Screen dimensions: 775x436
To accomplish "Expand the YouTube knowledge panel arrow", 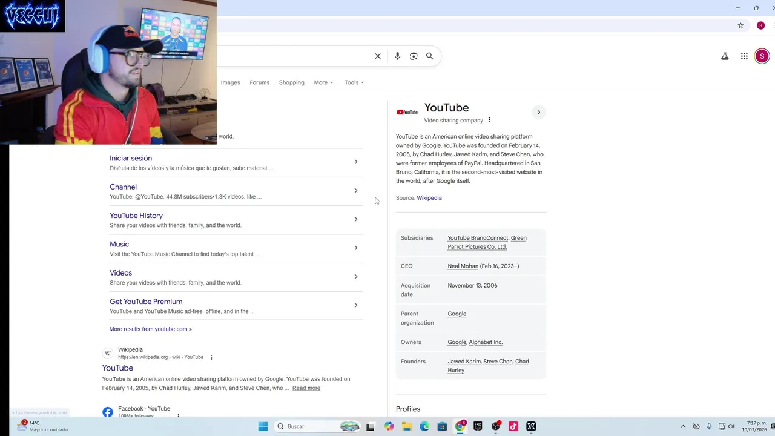I will pyautogui.click(x=538, y=112).
